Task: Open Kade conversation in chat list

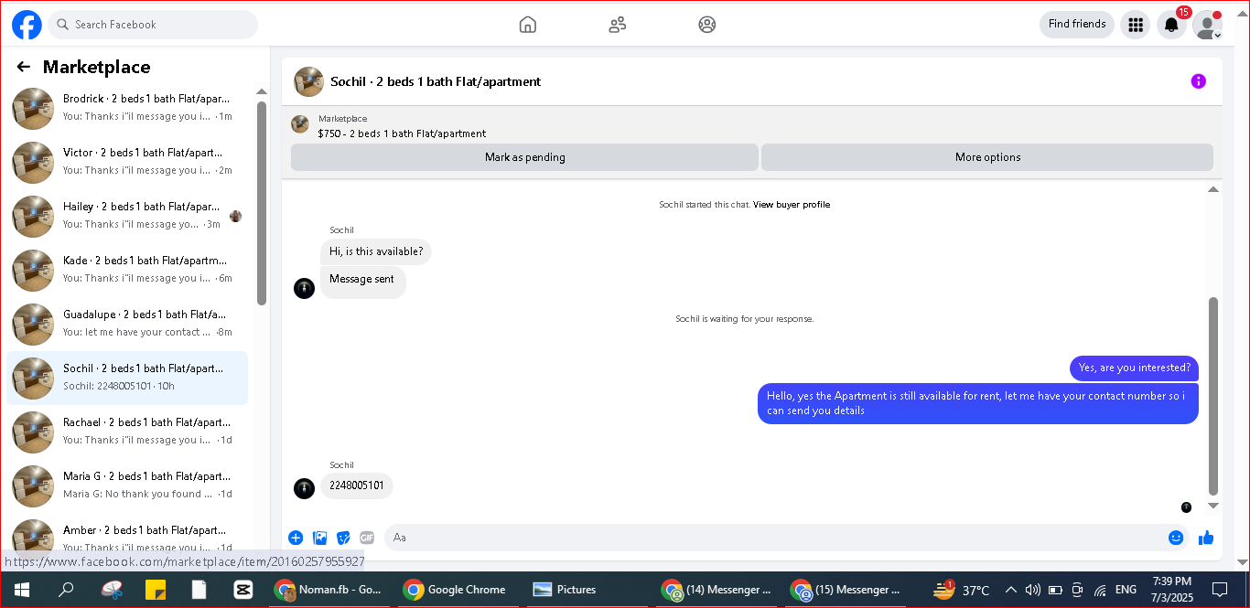Action: pyautogui.click(x=127, y=270)
